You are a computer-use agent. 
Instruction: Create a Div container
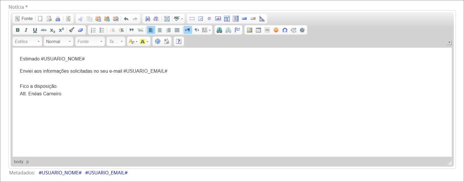click(x=140, y=30)
